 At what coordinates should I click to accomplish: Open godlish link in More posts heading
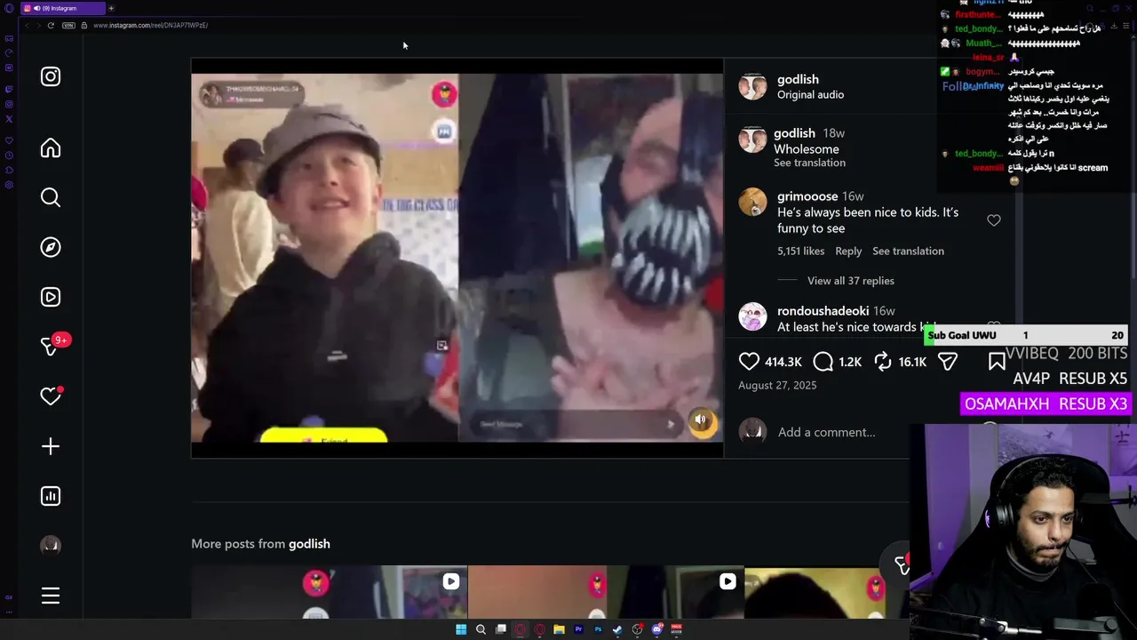pos(309,544)
